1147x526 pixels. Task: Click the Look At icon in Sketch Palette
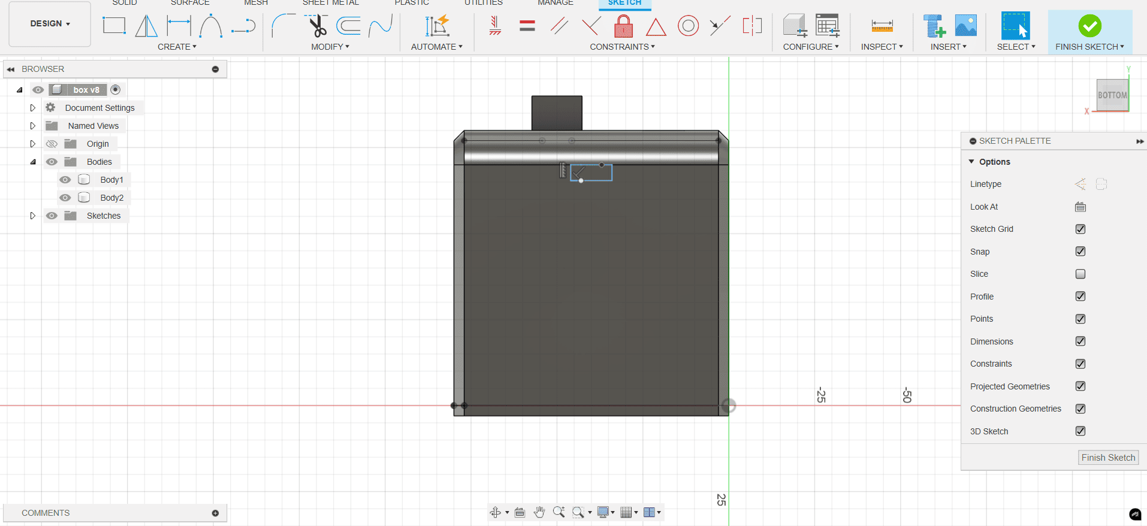(1080, 207)
